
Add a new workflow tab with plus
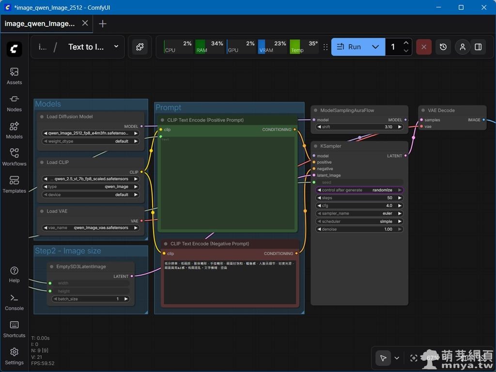click(x=103, y=24)
